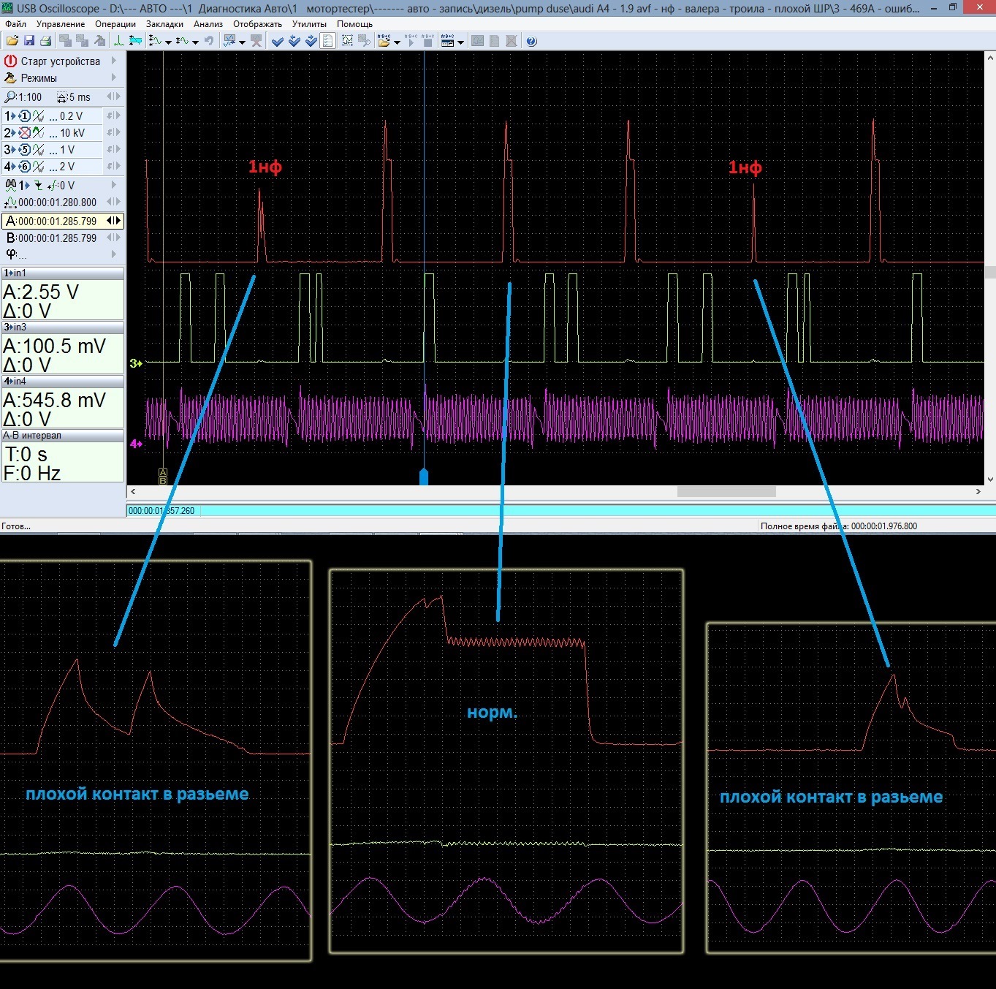Click the waveform icon on channel 3 row

pyautogui.click(x=39, y=150)
